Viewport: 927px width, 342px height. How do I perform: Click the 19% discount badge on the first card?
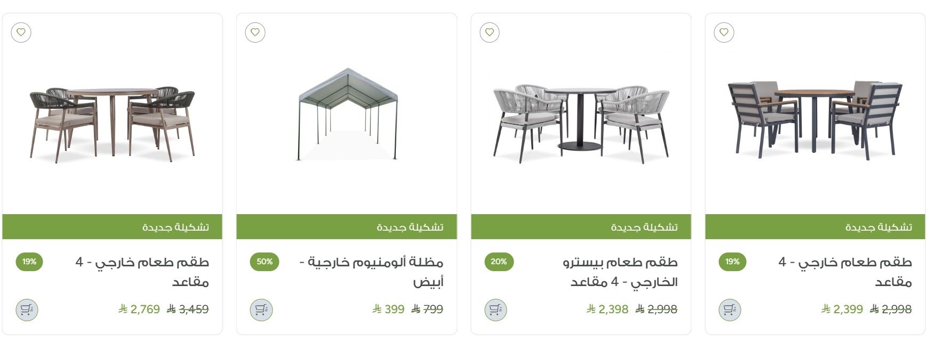tap(28, 262)
